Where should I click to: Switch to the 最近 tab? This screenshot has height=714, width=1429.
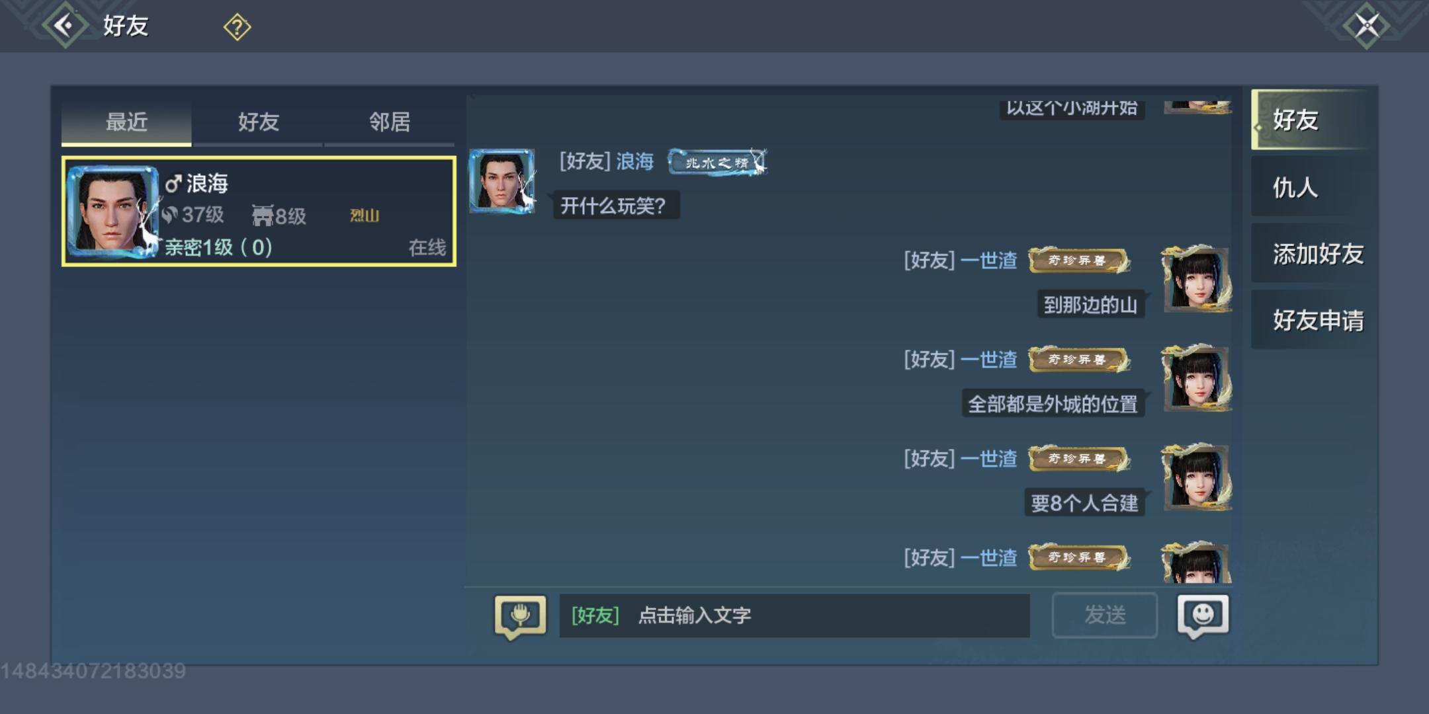[126, 122]
